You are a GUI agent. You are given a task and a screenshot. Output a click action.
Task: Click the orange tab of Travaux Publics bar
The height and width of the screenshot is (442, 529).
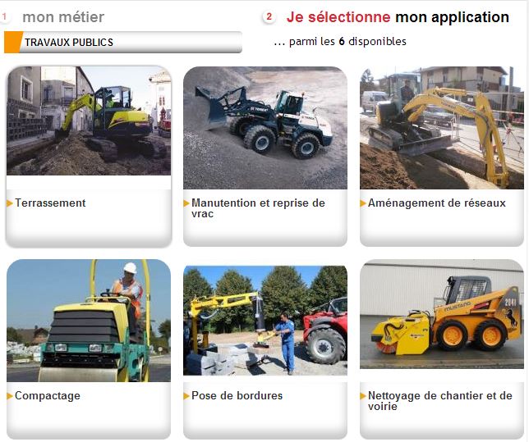[x=13, y=42]
